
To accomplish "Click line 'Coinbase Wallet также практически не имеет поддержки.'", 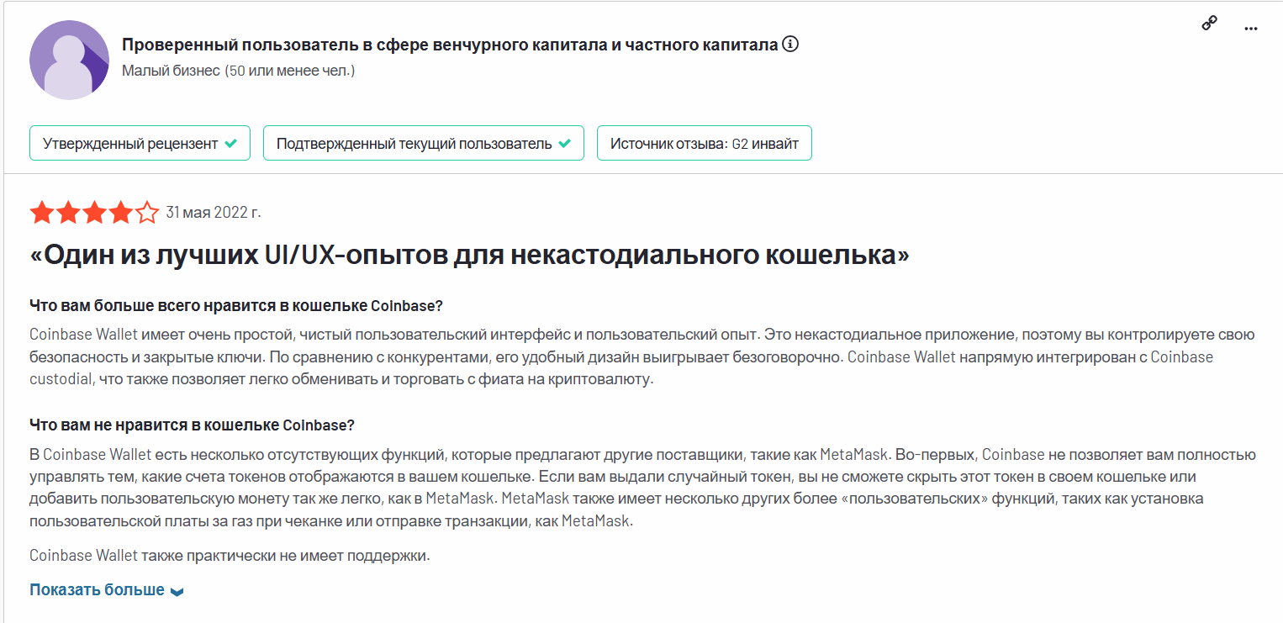I will pyautogui.click(x=230, y=556).
